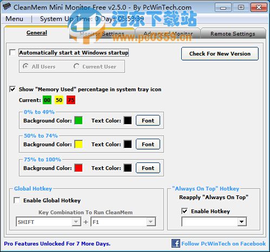Click the yellow 50 tray icon preview
This screenshot has height=252, width=270.
point(59,100)
